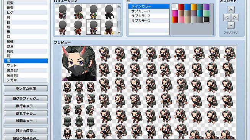Choose the cyan-blue color swatch
The image size is (250, 140).
pos(200,13)
